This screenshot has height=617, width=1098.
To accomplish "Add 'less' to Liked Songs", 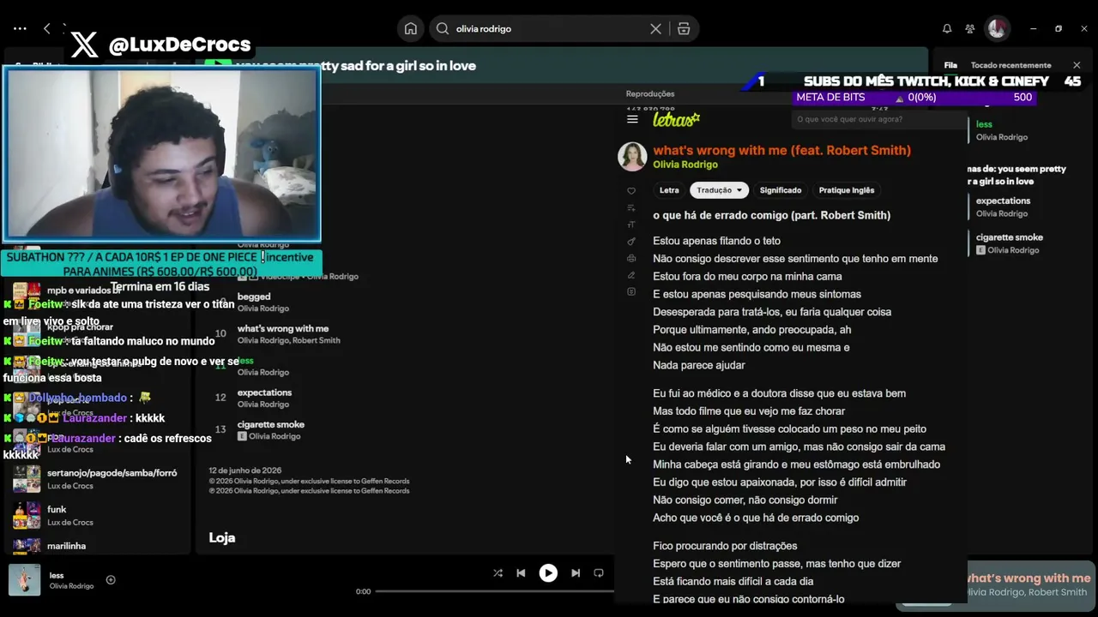I will [111, 580].
